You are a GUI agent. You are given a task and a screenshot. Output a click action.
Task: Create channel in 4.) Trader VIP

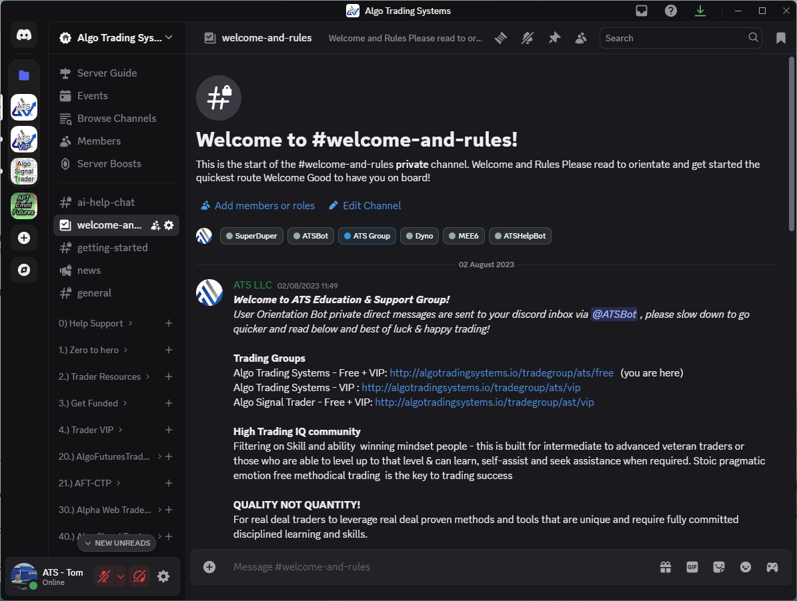click(x=169, y=430)
